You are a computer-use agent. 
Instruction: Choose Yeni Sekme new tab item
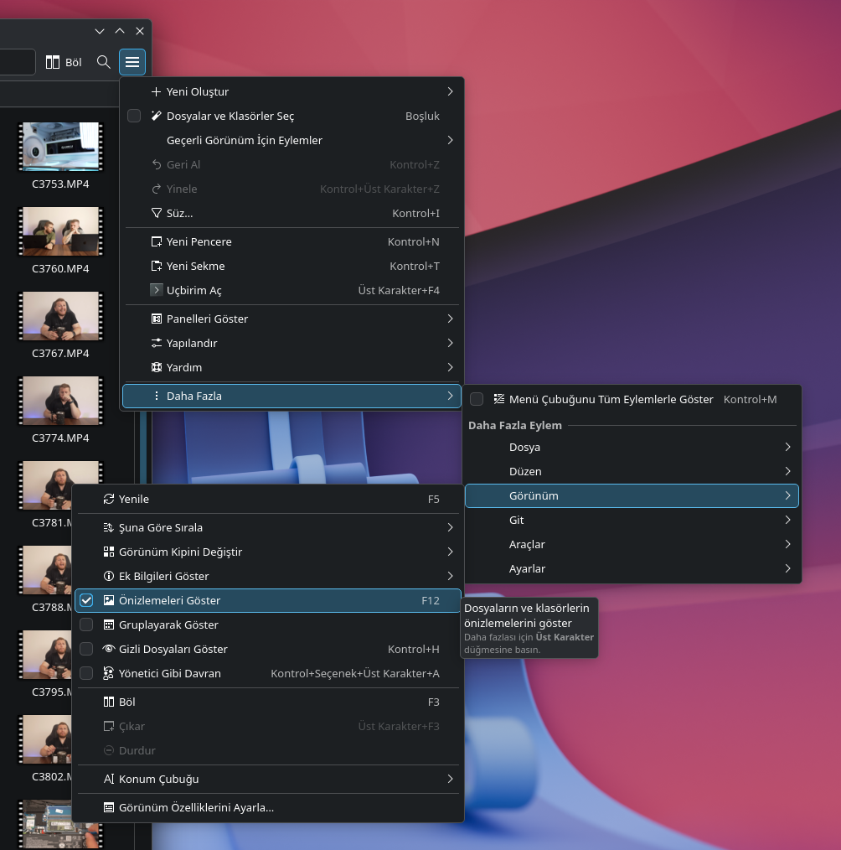tap(292, 266)
